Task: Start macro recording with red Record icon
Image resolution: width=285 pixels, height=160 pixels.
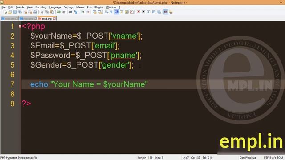Action: coord(138,12)
